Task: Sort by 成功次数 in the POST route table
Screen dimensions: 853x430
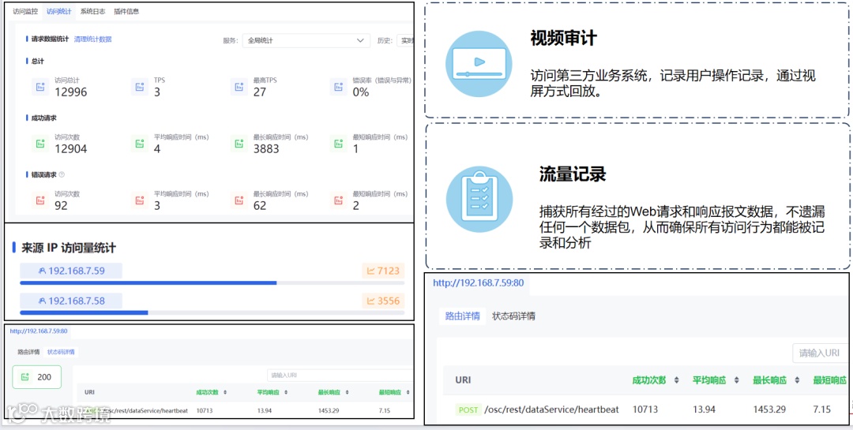Action: (x=676, y=380)
